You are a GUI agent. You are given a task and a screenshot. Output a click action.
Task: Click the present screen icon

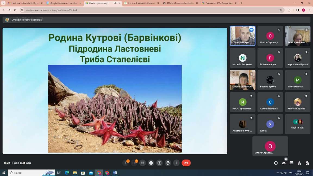click(x=159, y=163)
